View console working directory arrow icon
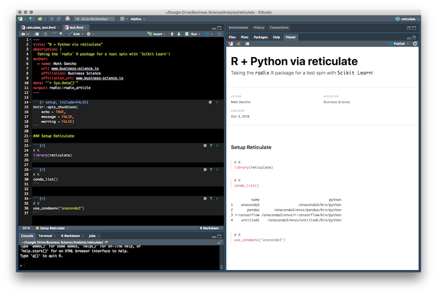 pos(106,242)
